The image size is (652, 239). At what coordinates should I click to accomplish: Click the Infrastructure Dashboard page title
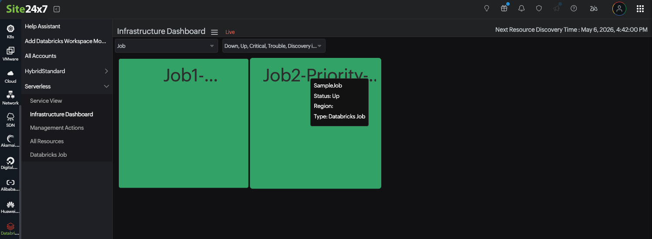click(161, 31)
